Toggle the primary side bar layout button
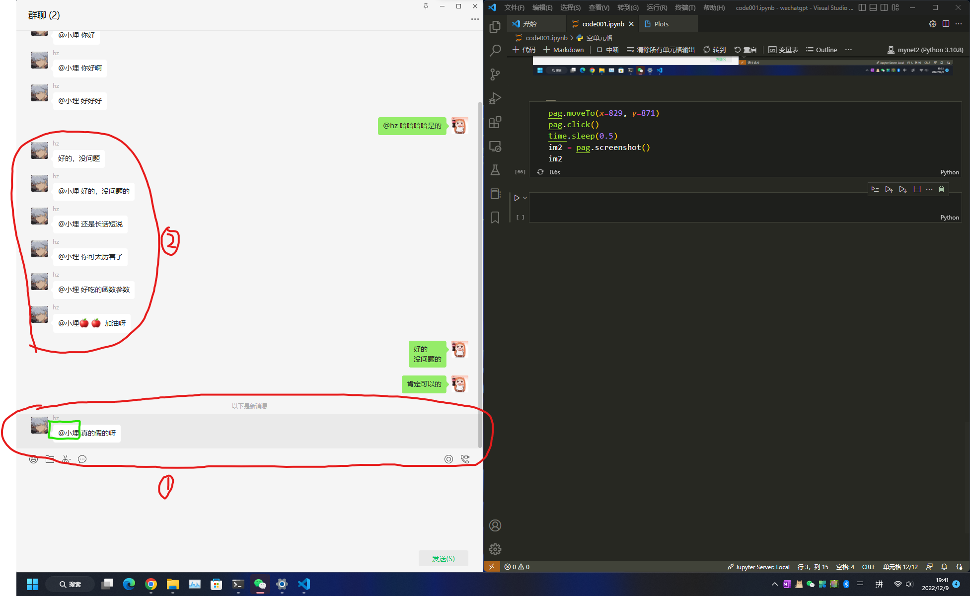Image resolution: width=970 pixels, height=596 pixels. 862,7
